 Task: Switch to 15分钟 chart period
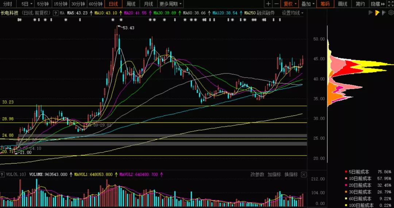tap(61, 4)
